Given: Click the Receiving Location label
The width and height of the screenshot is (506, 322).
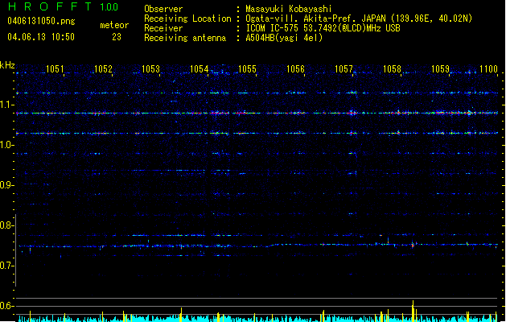Looking at the screenshot, I should point(187,19).
